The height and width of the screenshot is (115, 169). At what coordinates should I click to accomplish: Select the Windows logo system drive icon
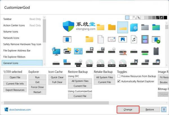[x=67, y=62]
